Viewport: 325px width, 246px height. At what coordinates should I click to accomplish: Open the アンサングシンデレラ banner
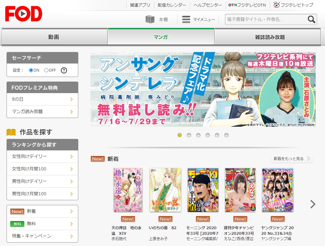(203, 89)
